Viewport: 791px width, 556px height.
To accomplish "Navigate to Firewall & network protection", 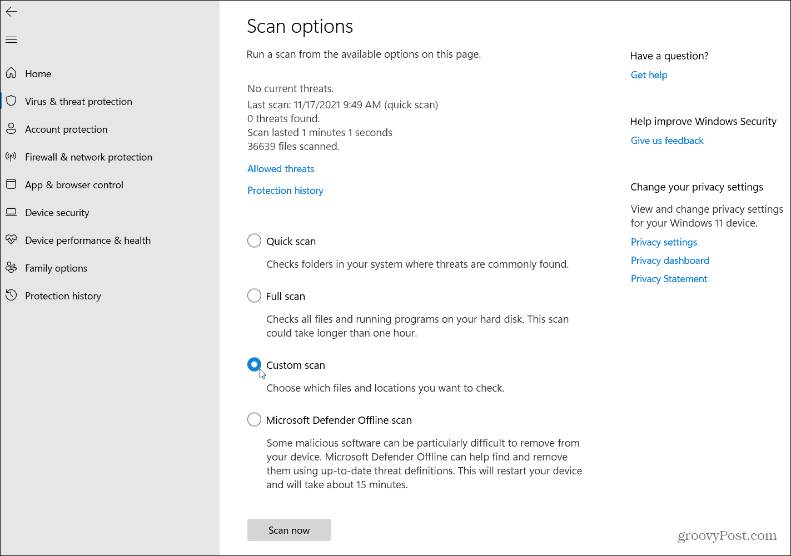I will 88,157.
